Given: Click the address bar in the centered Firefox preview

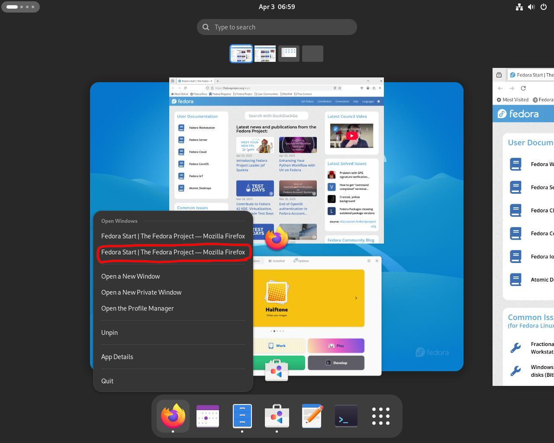Looking at the screenshot, I should pyautogui.click(x=273, y=88).
